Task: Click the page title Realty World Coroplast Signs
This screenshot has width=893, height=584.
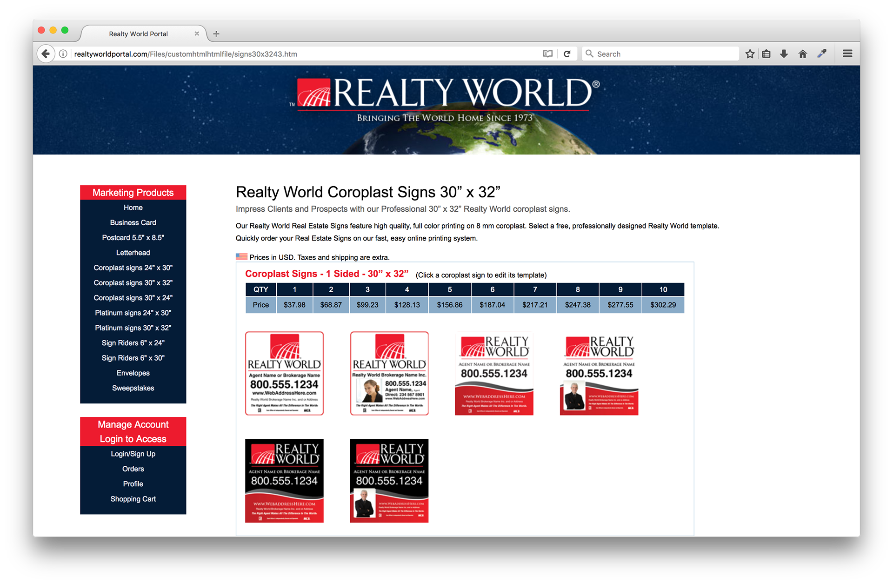Action: (368, 192)
